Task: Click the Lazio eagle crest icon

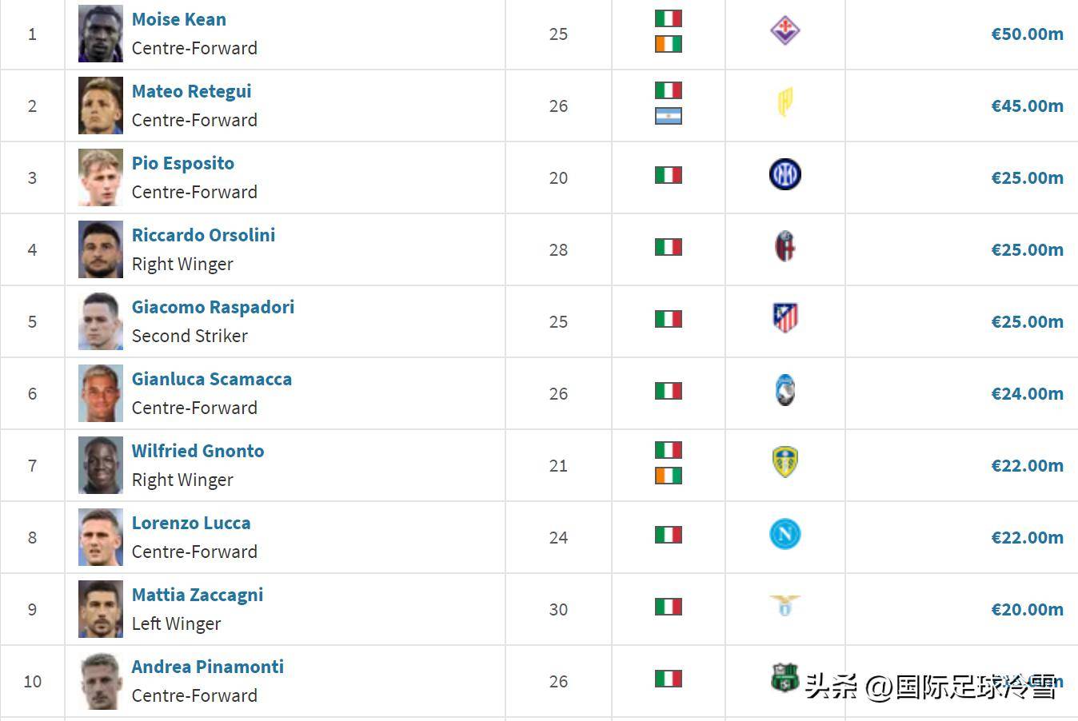Action: (785, 605)
